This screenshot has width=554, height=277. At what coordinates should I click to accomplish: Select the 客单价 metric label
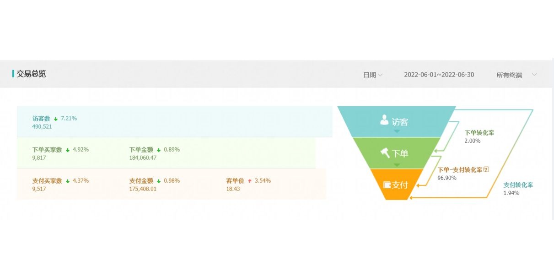click(x=235, y=181)
